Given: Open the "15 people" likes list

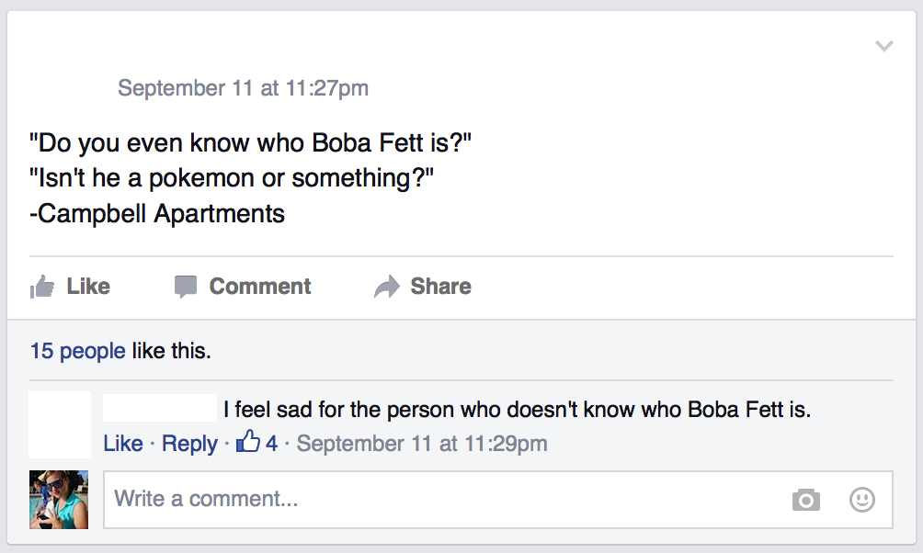Looking at the screenshot, I should [x=77, y=350].
